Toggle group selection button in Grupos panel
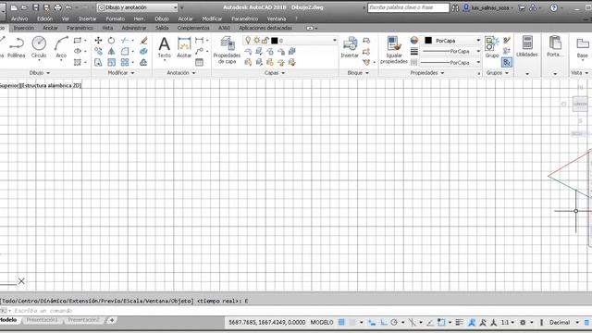592x333 pixels. [x=507, y=62]
